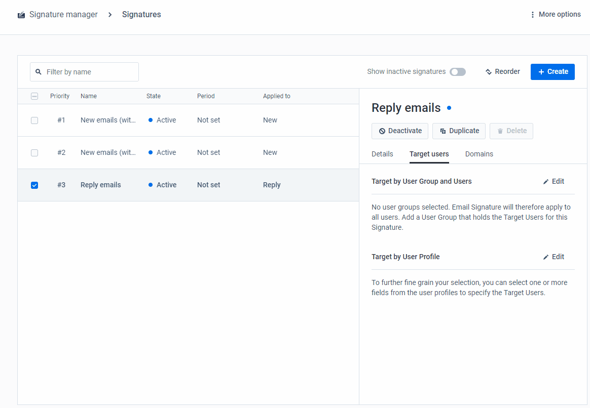Click the Edit pencil for Target by User Profile
This screenshot has width=590, height=408.
[546, 257]
